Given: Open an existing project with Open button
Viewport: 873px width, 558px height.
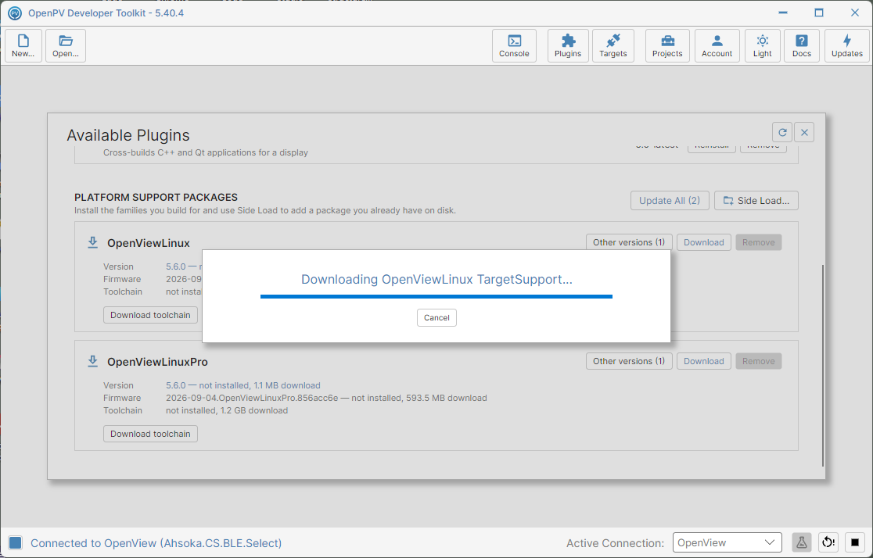Looking at the screenshot, I should pyautogui.click(x=66, y=45).
